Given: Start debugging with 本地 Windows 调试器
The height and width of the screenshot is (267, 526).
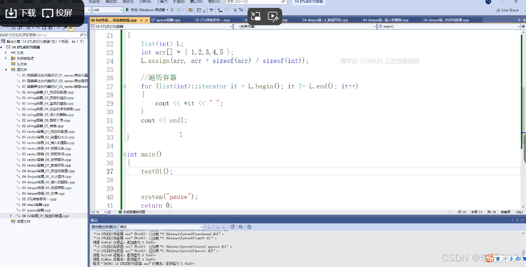Looking at the screenshot, I should tap(147, 10).
